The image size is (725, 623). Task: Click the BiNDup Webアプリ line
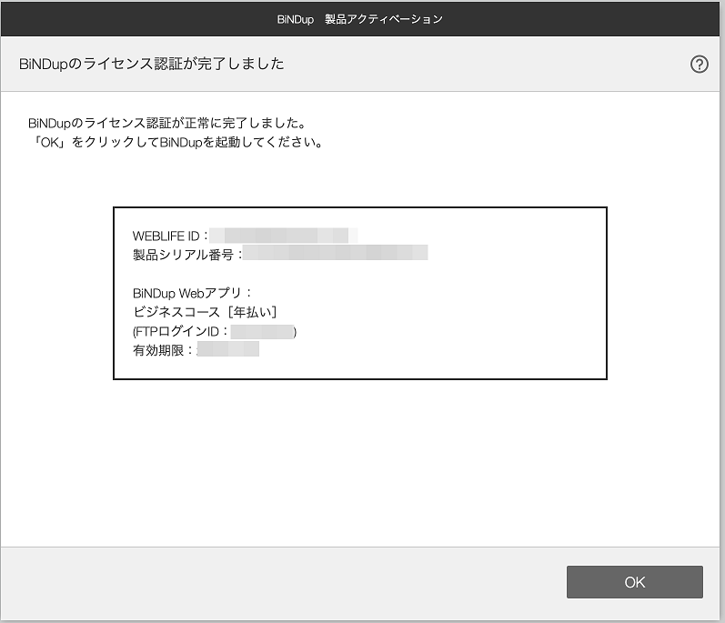pyautogui.click(x=192, y=293)
